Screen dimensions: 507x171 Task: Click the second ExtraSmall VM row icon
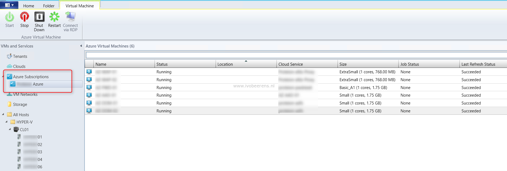pyautogui.click(x=89, y=80)
